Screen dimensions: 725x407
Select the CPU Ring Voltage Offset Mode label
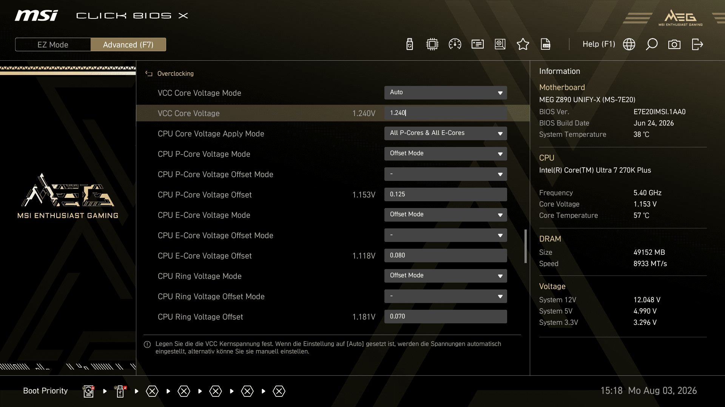(211, 297)
